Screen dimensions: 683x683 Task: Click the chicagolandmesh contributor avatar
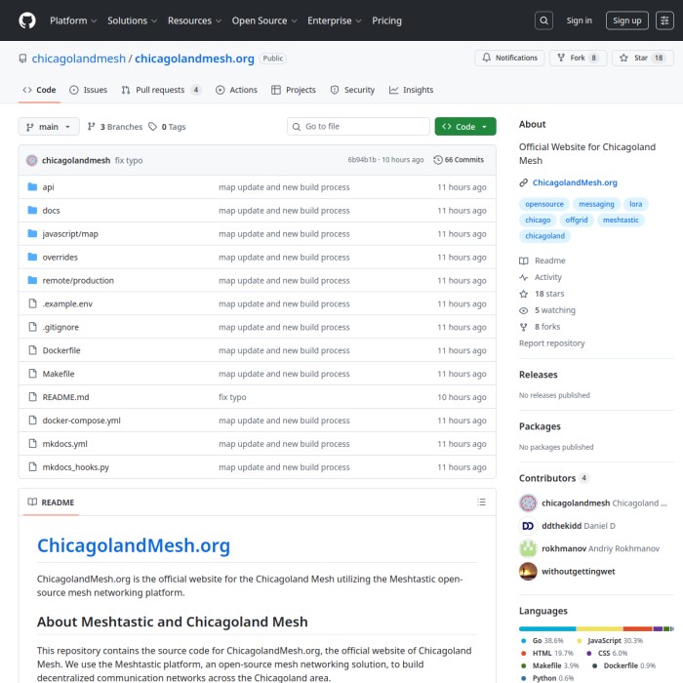point(528,503)
